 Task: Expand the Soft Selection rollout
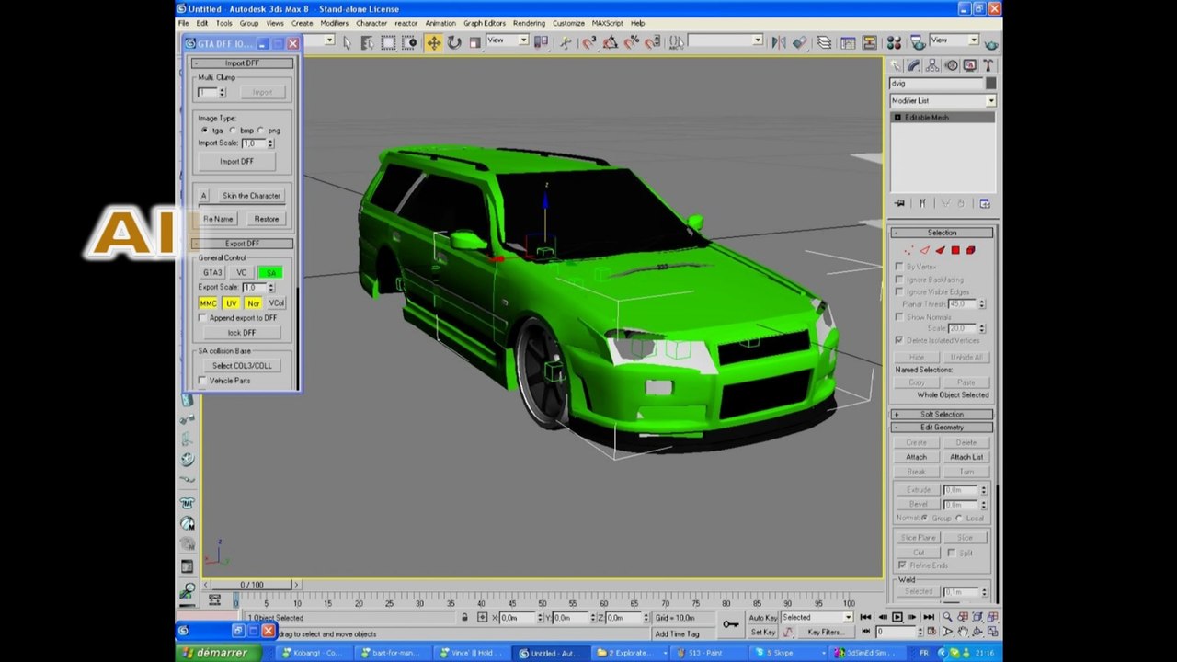click(942, 415)
